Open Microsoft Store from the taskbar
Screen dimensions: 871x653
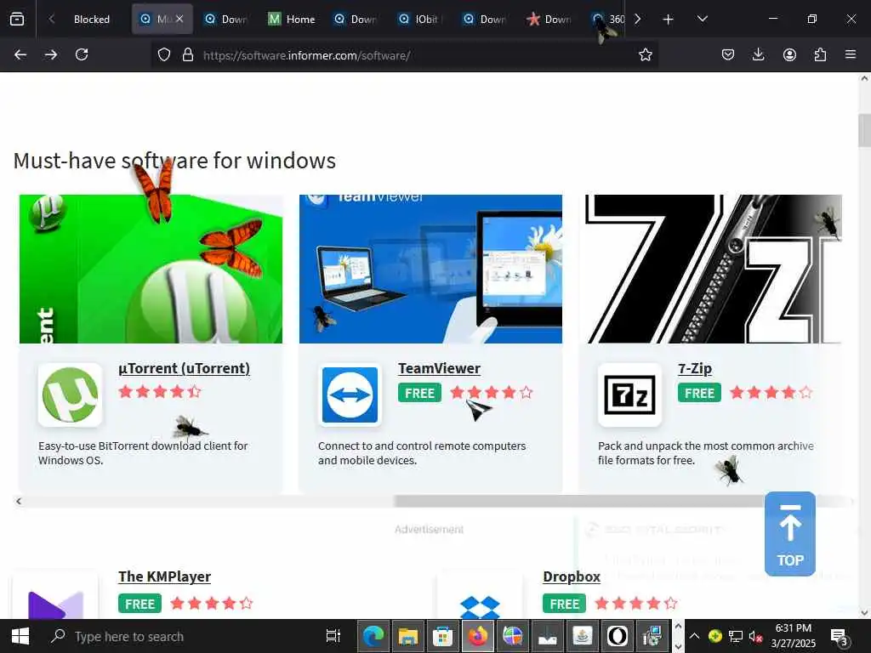coord(442,636)
